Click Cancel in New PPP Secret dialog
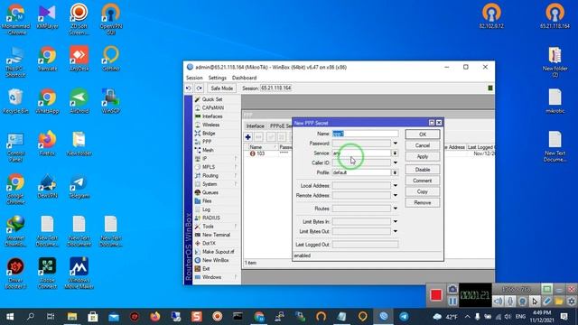This screenshot has width=578, height=325. [x=423, y=145]
